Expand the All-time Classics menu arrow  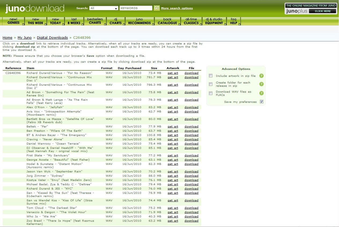201,24
